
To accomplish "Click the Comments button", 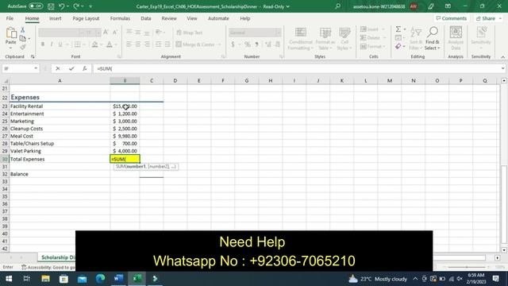I will click(x=452, y=18).
